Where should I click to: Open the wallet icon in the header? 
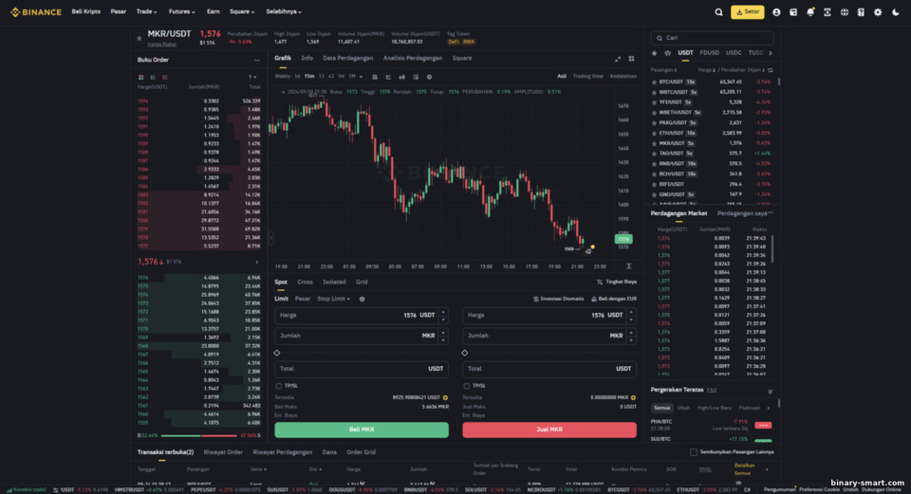pyautogui.click(x=793, y=12)
